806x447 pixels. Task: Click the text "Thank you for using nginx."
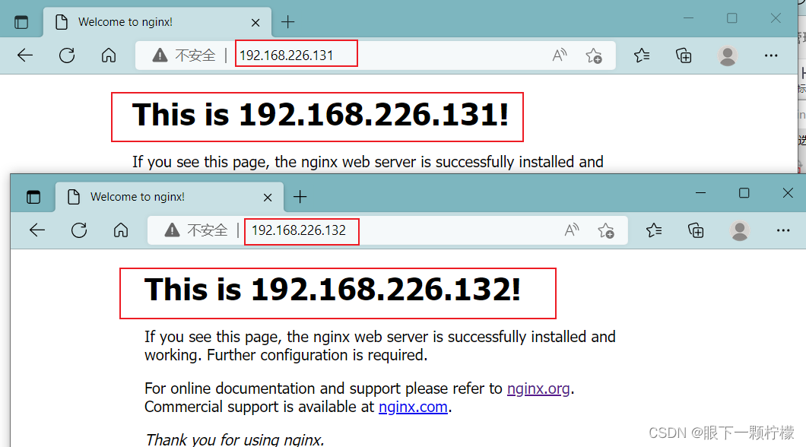tap(234, 440)
